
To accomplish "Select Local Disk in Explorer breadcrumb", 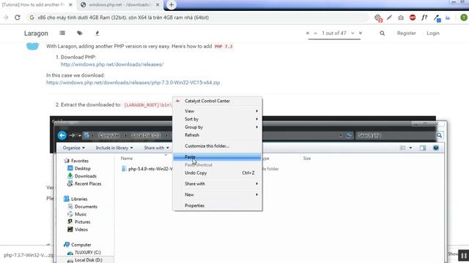I will point(145,135).
